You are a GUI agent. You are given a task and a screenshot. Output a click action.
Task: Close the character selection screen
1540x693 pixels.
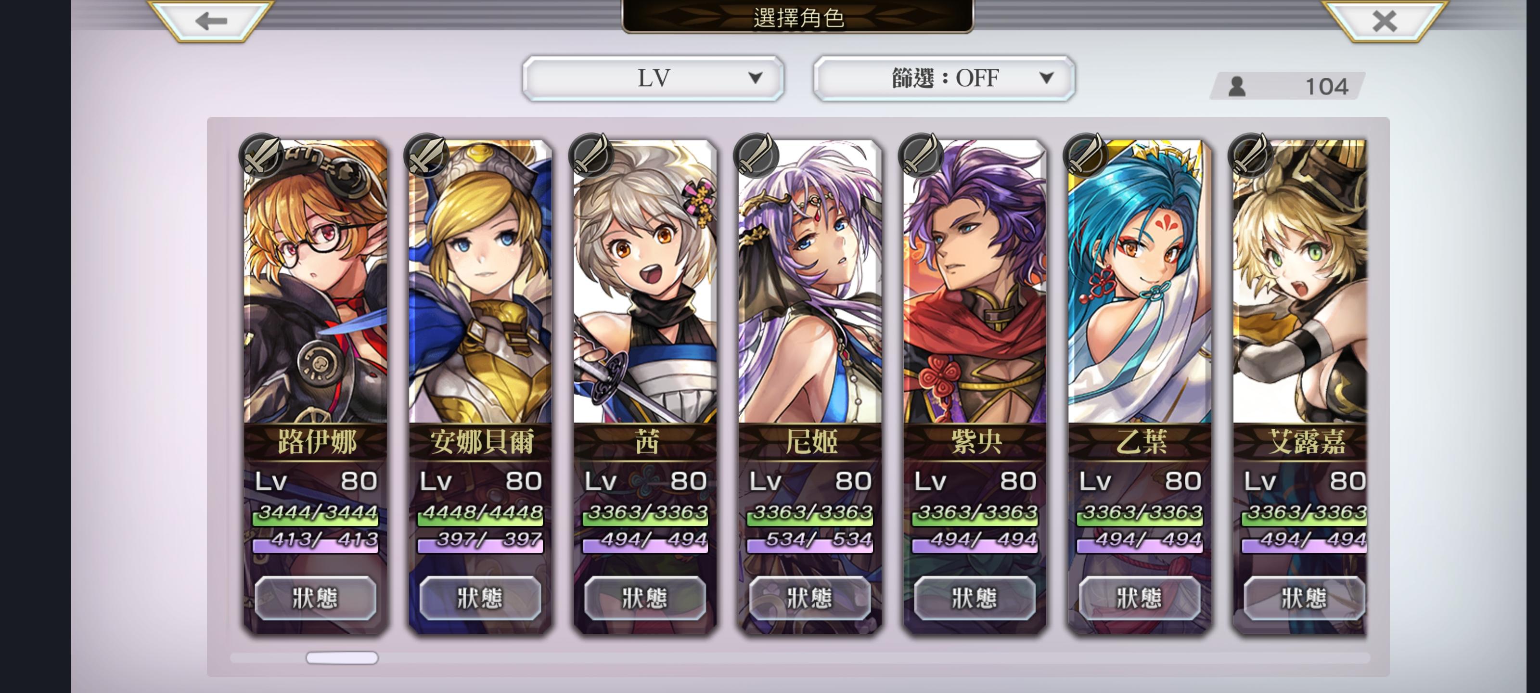click(x=1384, y=20)
